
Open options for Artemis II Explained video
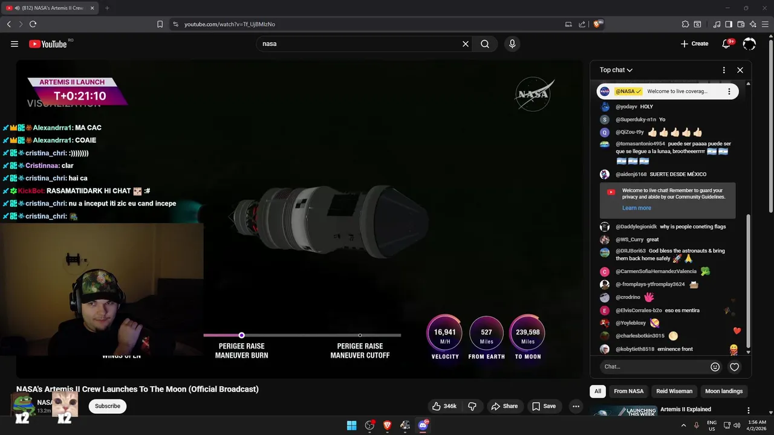coord(749,411)
